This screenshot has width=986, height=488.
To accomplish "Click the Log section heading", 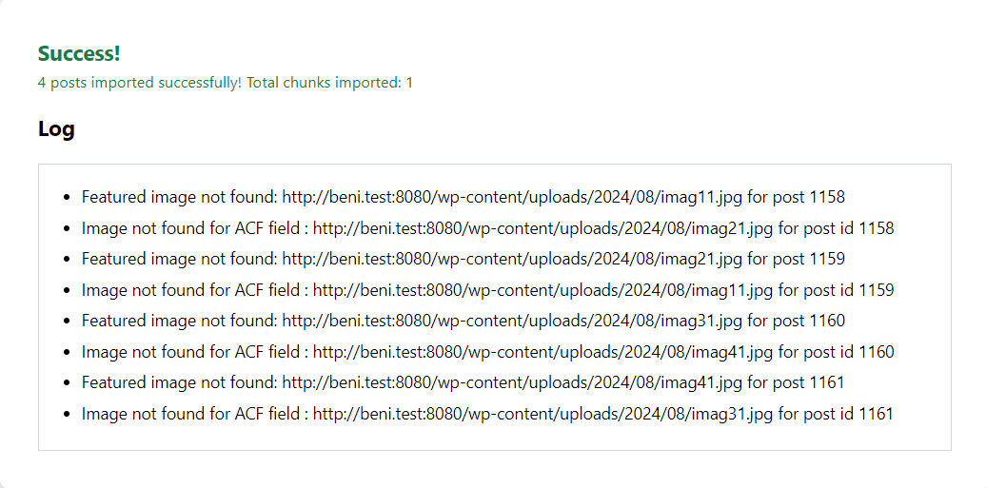I will [56, 128].
